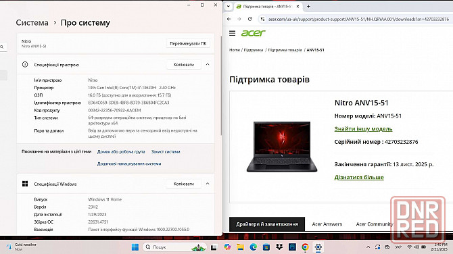
Task: Select product code 00342-22356-70922-AAOEM
Action: click(x=114, y=110)
